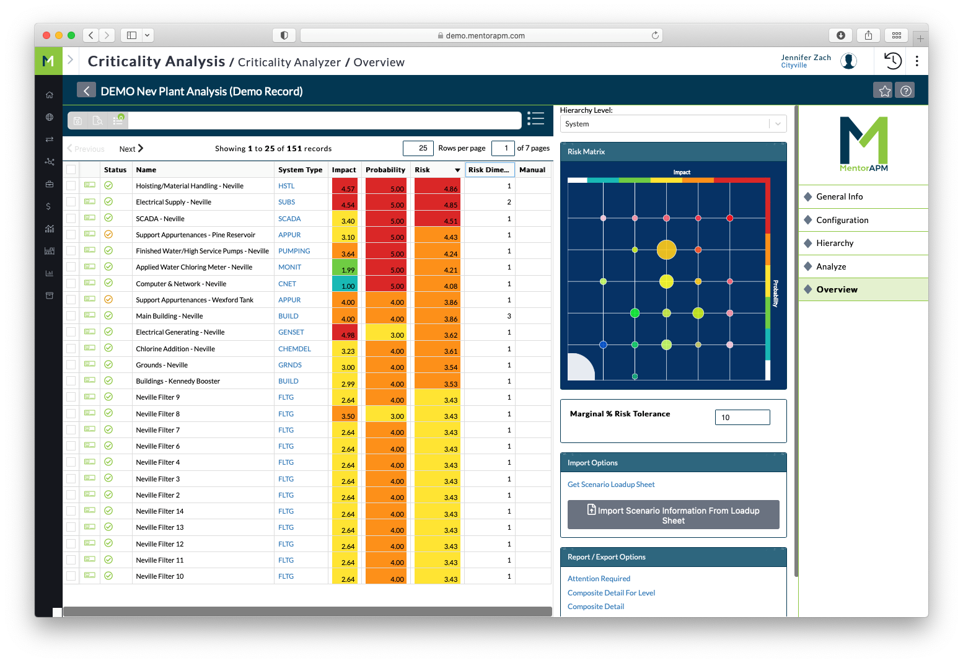
Task: Expand the sidebar with the chevron beside logo
Action: [x=71, y=60]
